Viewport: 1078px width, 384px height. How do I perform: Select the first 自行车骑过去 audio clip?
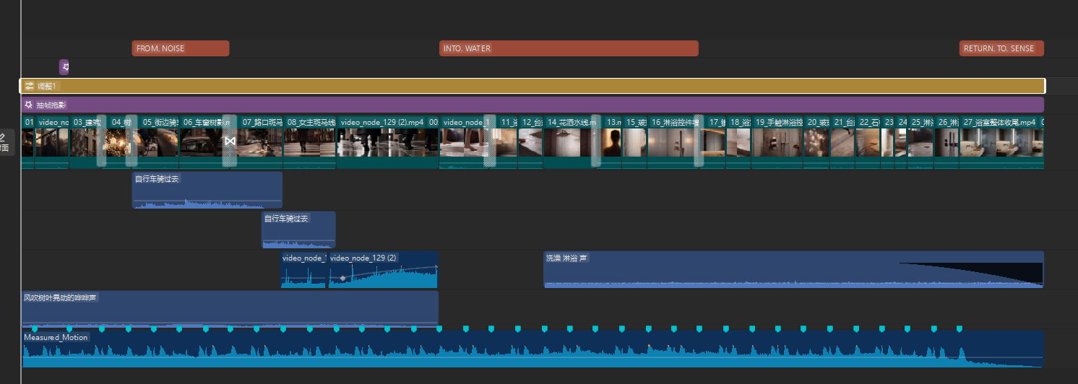[207, 190]
